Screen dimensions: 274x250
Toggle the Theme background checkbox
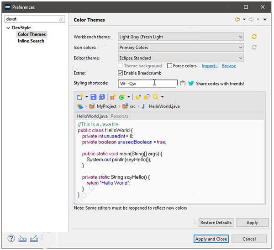coord(120,66)
